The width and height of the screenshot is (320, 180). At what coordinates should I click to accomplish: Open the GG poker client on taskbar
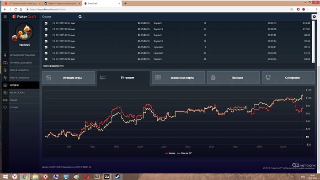point(107,176)
